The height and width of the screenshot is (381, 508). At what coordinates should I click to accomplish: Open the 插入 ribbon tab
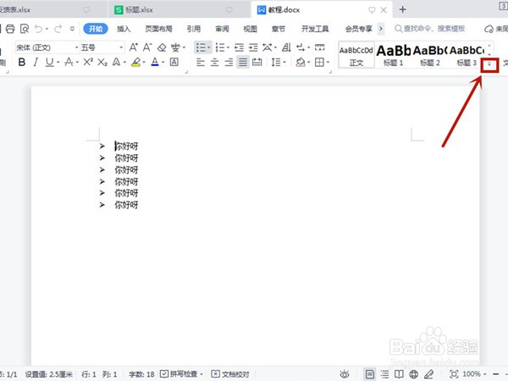pyautogui.click(x=124, y=29)
